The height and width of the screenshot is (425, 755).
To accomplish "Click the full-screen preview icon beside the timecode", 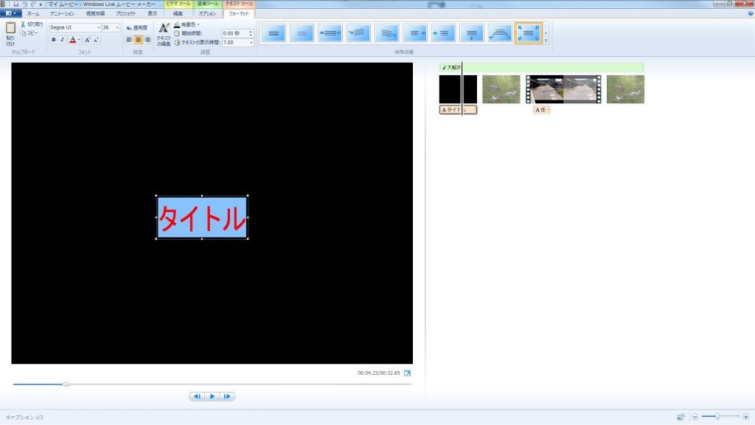I will tap(407, 373).
